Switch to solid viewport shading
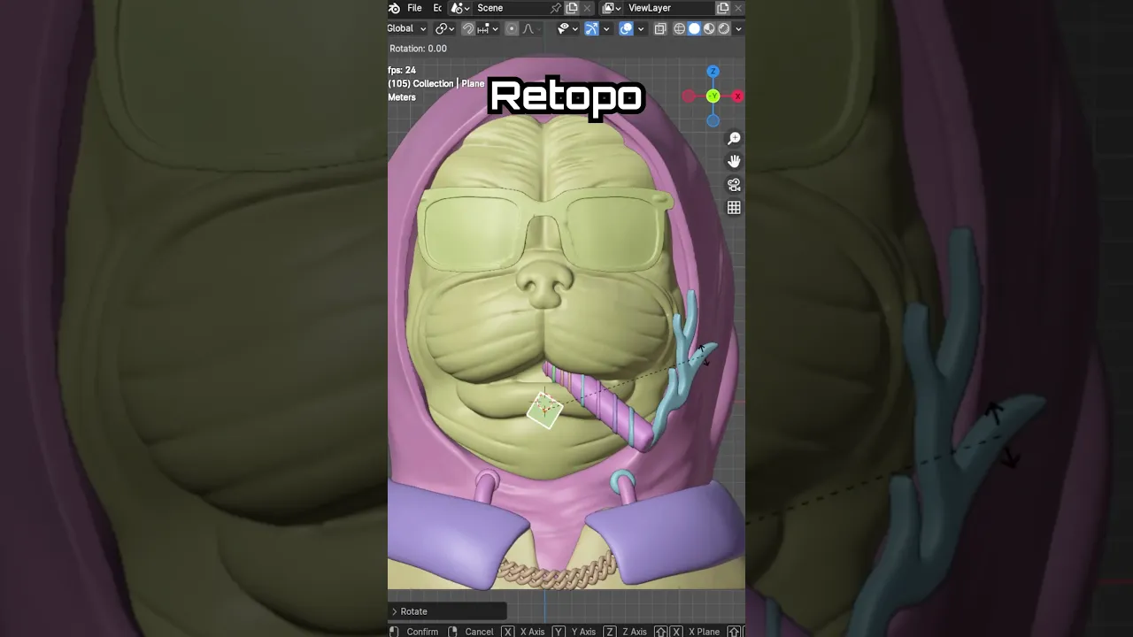The width and height of the screenshot is (1133, 637). (694, 28)
